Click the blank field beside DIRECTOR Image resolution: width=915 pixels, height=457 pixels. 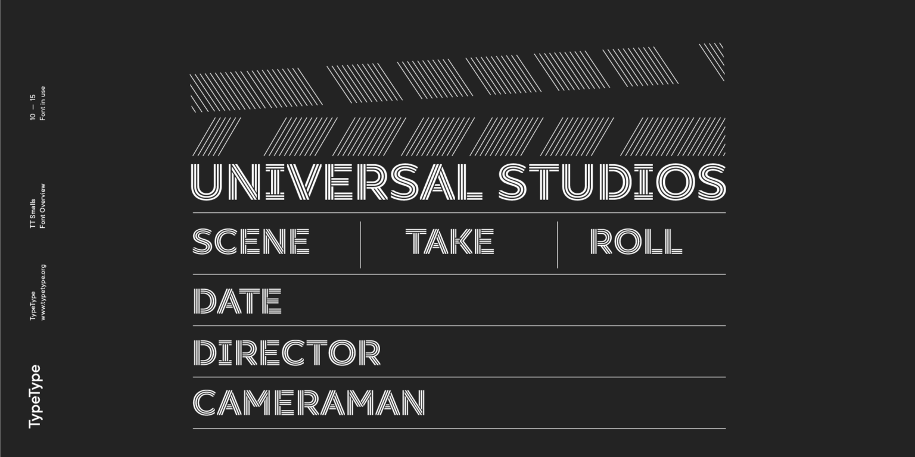click(x=548, y=352)
